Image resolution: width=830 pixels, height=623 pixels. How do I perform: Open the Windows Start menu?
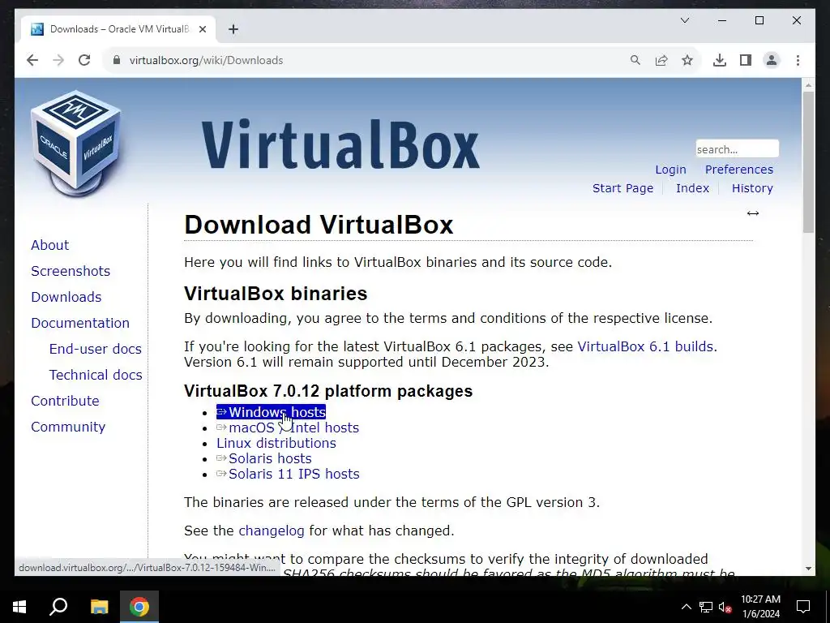pyautogui.click(x=19, y=607)
